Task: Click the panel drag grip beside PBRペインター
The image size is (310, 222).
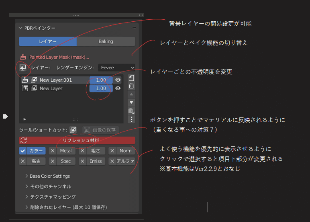Action: click(x=134, y=28)
